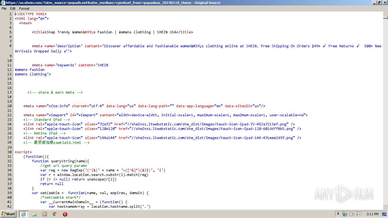Launch the media player taskbar icon
This screenshot has height=218, width=388.
click(45, 214)
